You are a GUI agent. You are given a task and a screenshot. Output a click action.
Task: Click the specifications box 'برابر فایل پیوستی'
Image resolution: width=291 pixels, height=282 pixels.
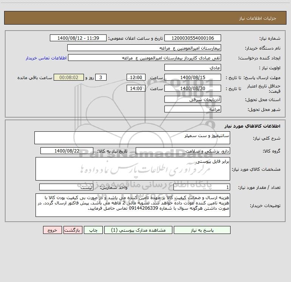pos(133,169)
